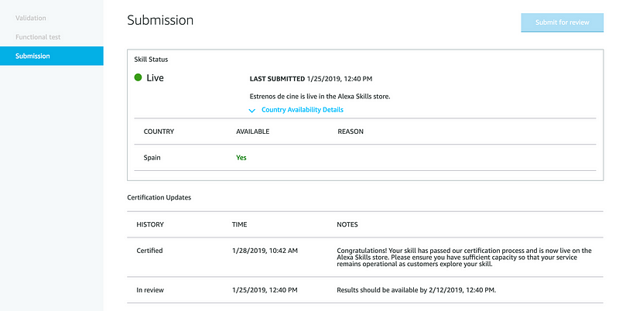Click the HISTORY column header

point(150,224)
